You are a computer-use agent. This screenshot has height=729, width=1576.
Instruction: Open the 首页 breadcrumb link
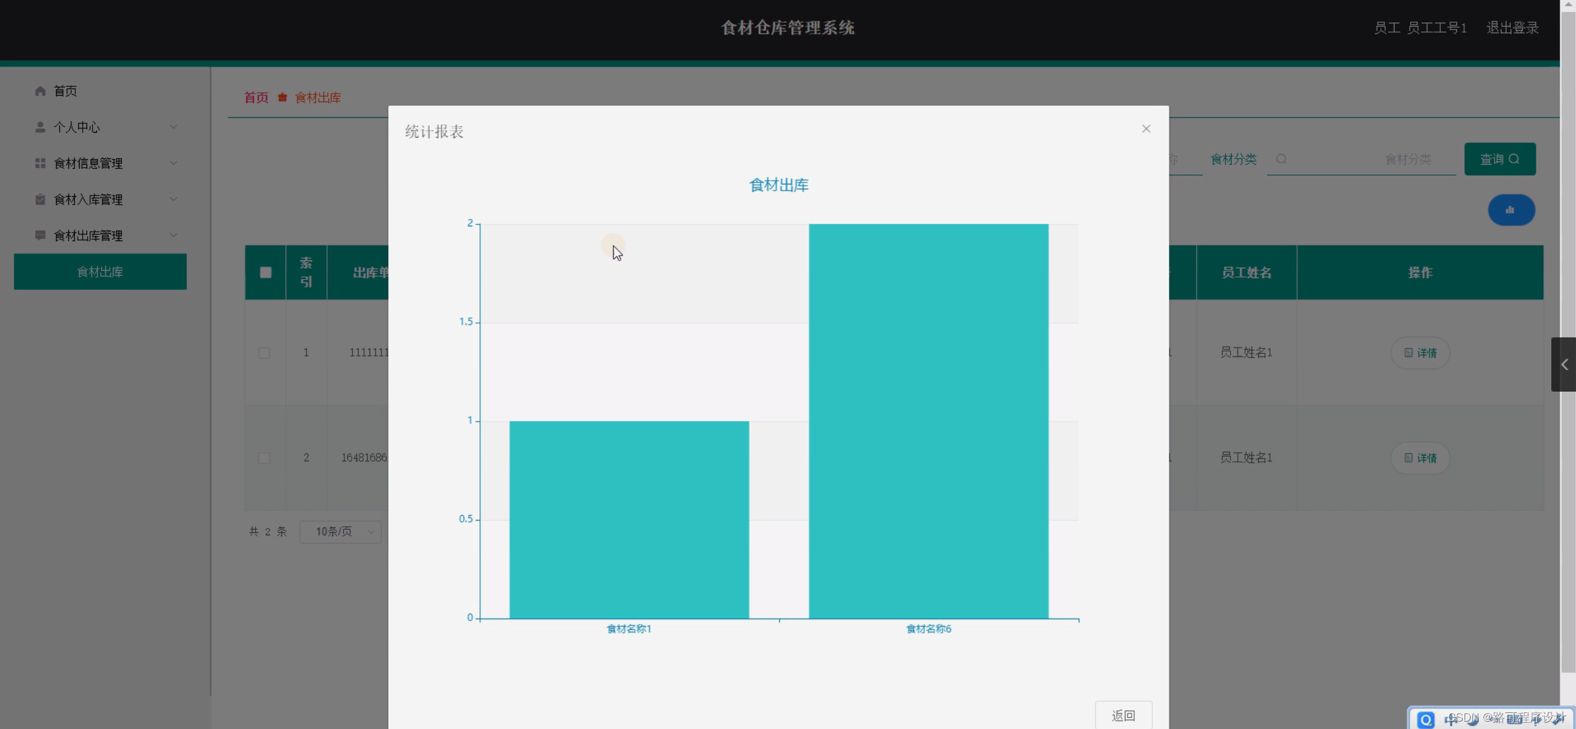255,97
